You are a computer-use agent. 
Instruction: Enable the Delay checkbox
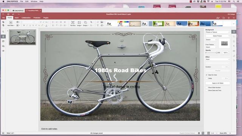[206, 78]
